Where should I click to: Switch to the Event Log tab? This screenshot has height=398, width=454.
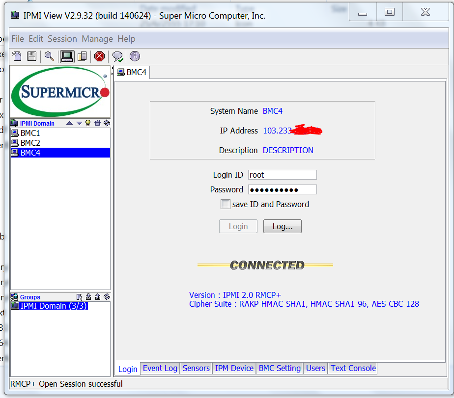pyautogui.click(x=160, y=368)
